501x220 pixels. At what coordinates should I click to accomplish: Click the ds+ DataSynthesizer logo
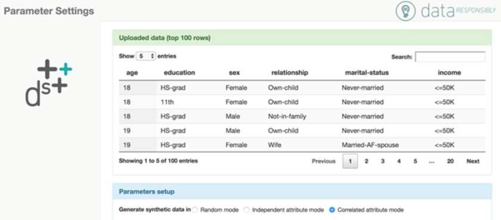coord(48,83)
